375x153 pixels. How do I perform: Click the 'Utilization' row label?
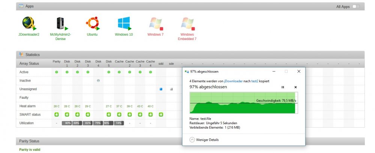tap(27, 123)
